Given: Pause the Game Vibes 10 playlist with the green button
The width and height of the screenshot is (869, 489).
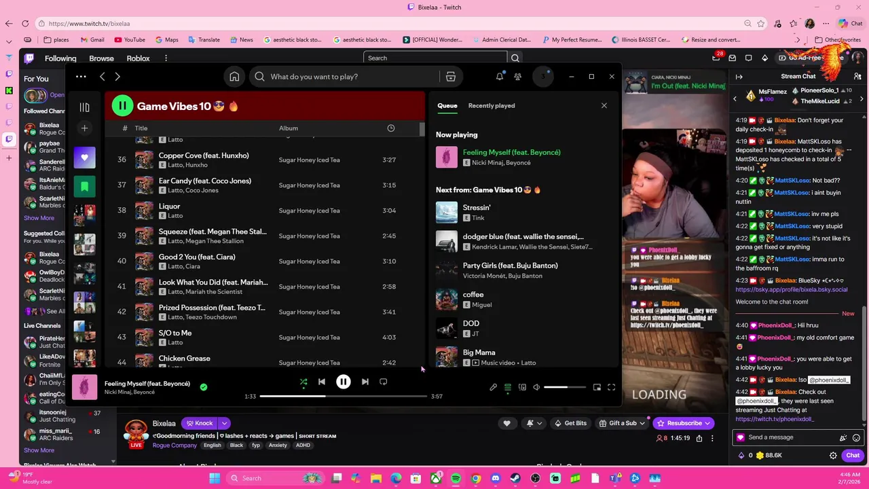Looking at the screenshot, I should [x=122, y=105].
